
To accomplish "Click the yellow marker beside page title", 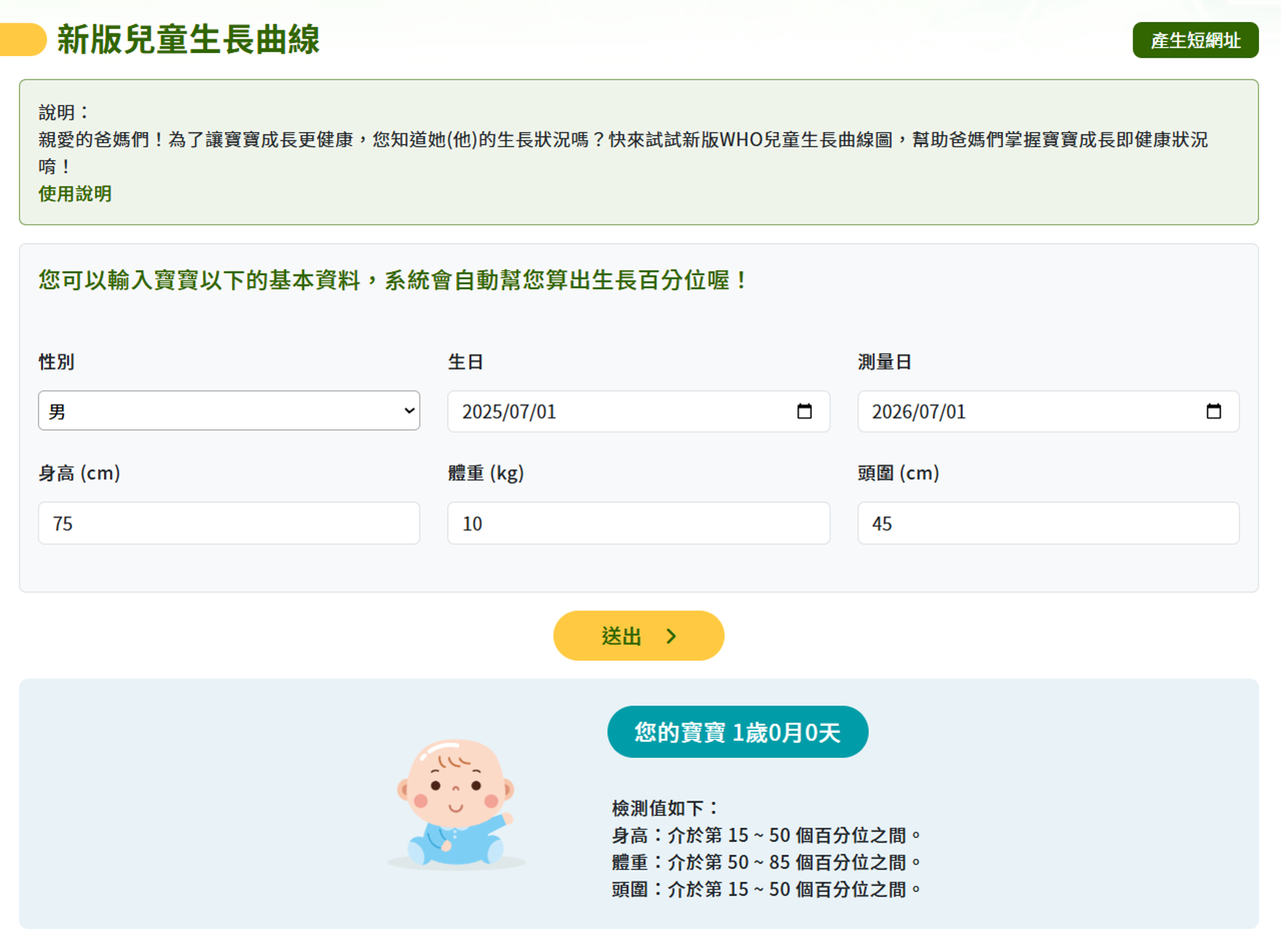I will pos(23,39).
